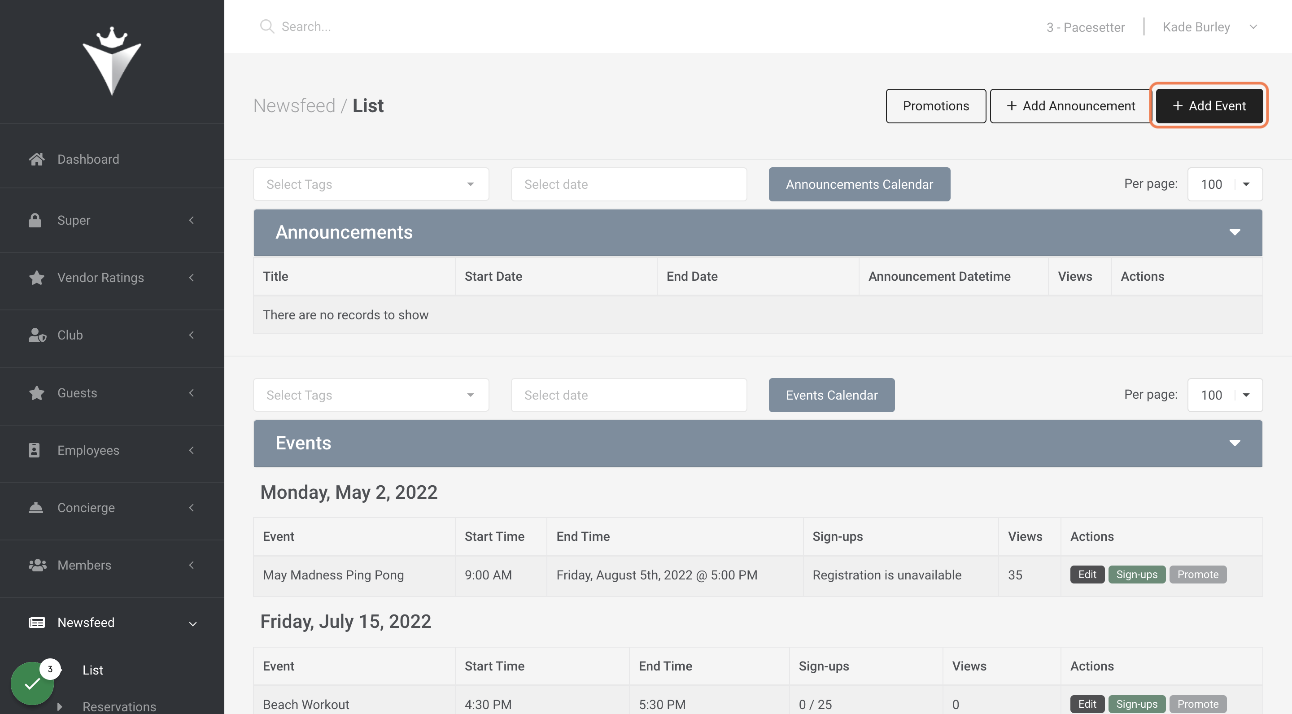Open the Kade Burley user dropdown
The image size is (1292, 714).
click(1210, 26)
